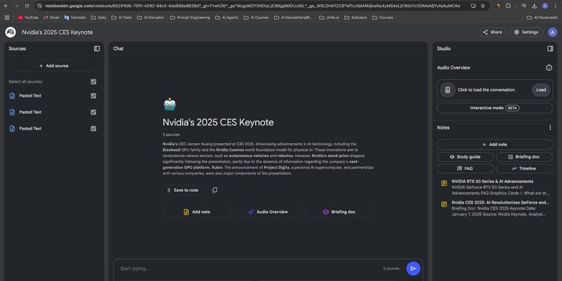Click Add note in Studio panel
The height and width of the screenshot is (281, 562).
(x=495, y=144)
